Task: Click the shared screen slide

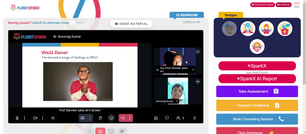Action: point(80,75)
